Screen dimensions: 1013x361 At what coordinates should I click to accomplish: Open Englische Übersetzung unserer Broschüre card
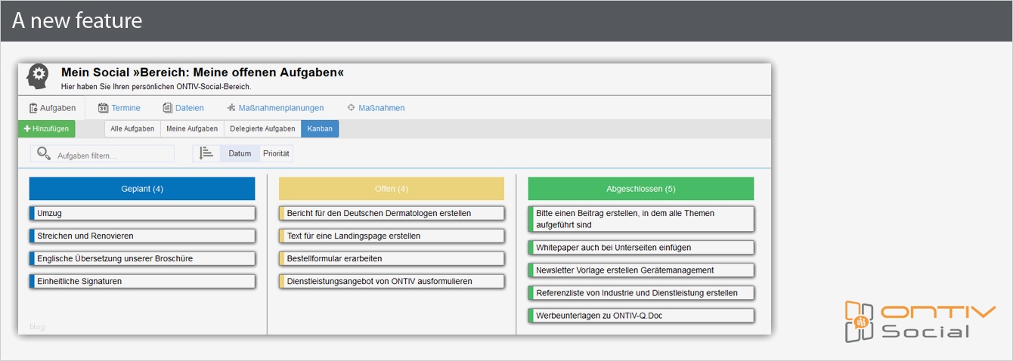(x=142, y=258)
